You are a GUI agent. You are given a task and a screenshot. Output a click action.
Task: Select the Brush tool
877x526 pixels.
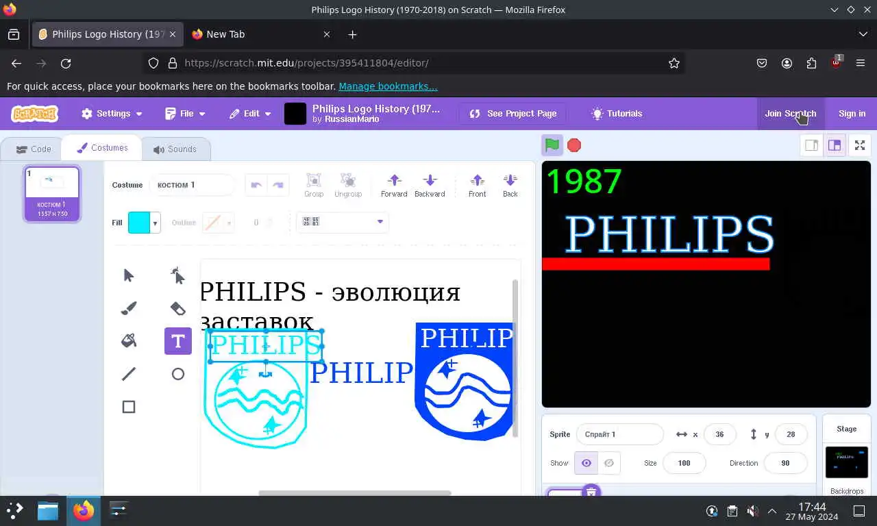tap(129, 308)
